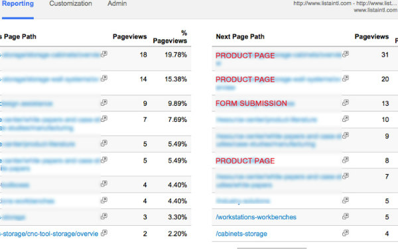Open external link icon in 20 pageviews row
Screen dimensions: 398x249
coord(346,78)
